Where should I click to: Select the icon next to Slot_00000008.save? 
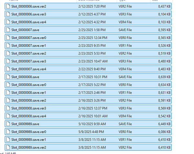(x=8, y=77)
